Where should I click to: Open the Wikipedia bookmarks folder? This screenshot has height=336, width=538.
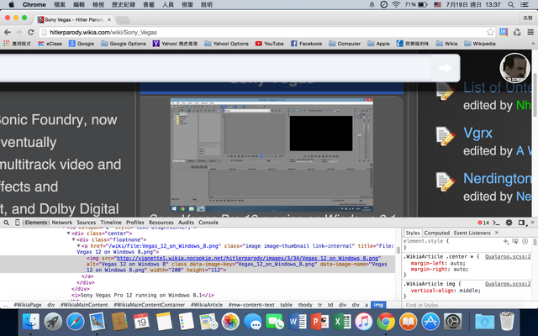pos(480,44)
